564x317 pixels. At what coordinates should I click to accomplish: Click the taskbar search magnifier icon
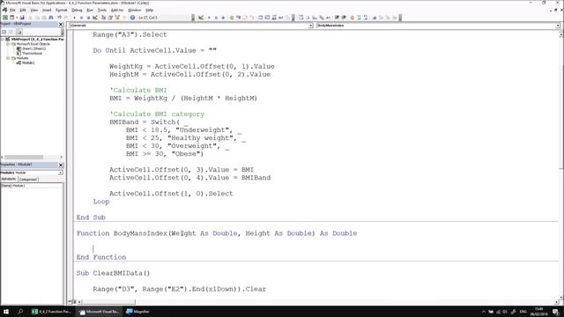pyautogui.click(x=20, y=312)
